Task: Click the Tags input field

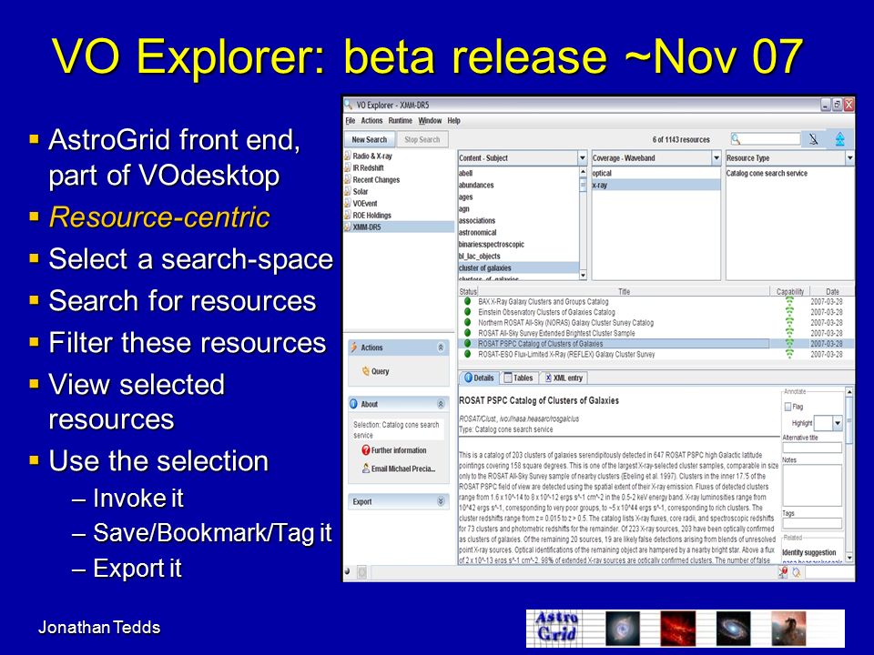Action: pyautogui.click(x=812, y=523)
